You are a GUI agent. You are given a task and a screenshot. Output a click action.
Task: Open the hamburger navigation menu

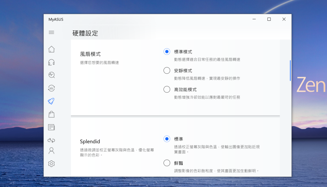(51, 32)
